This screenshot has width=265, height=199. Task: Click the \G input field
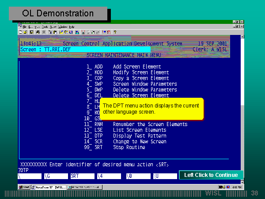[55, 176]
